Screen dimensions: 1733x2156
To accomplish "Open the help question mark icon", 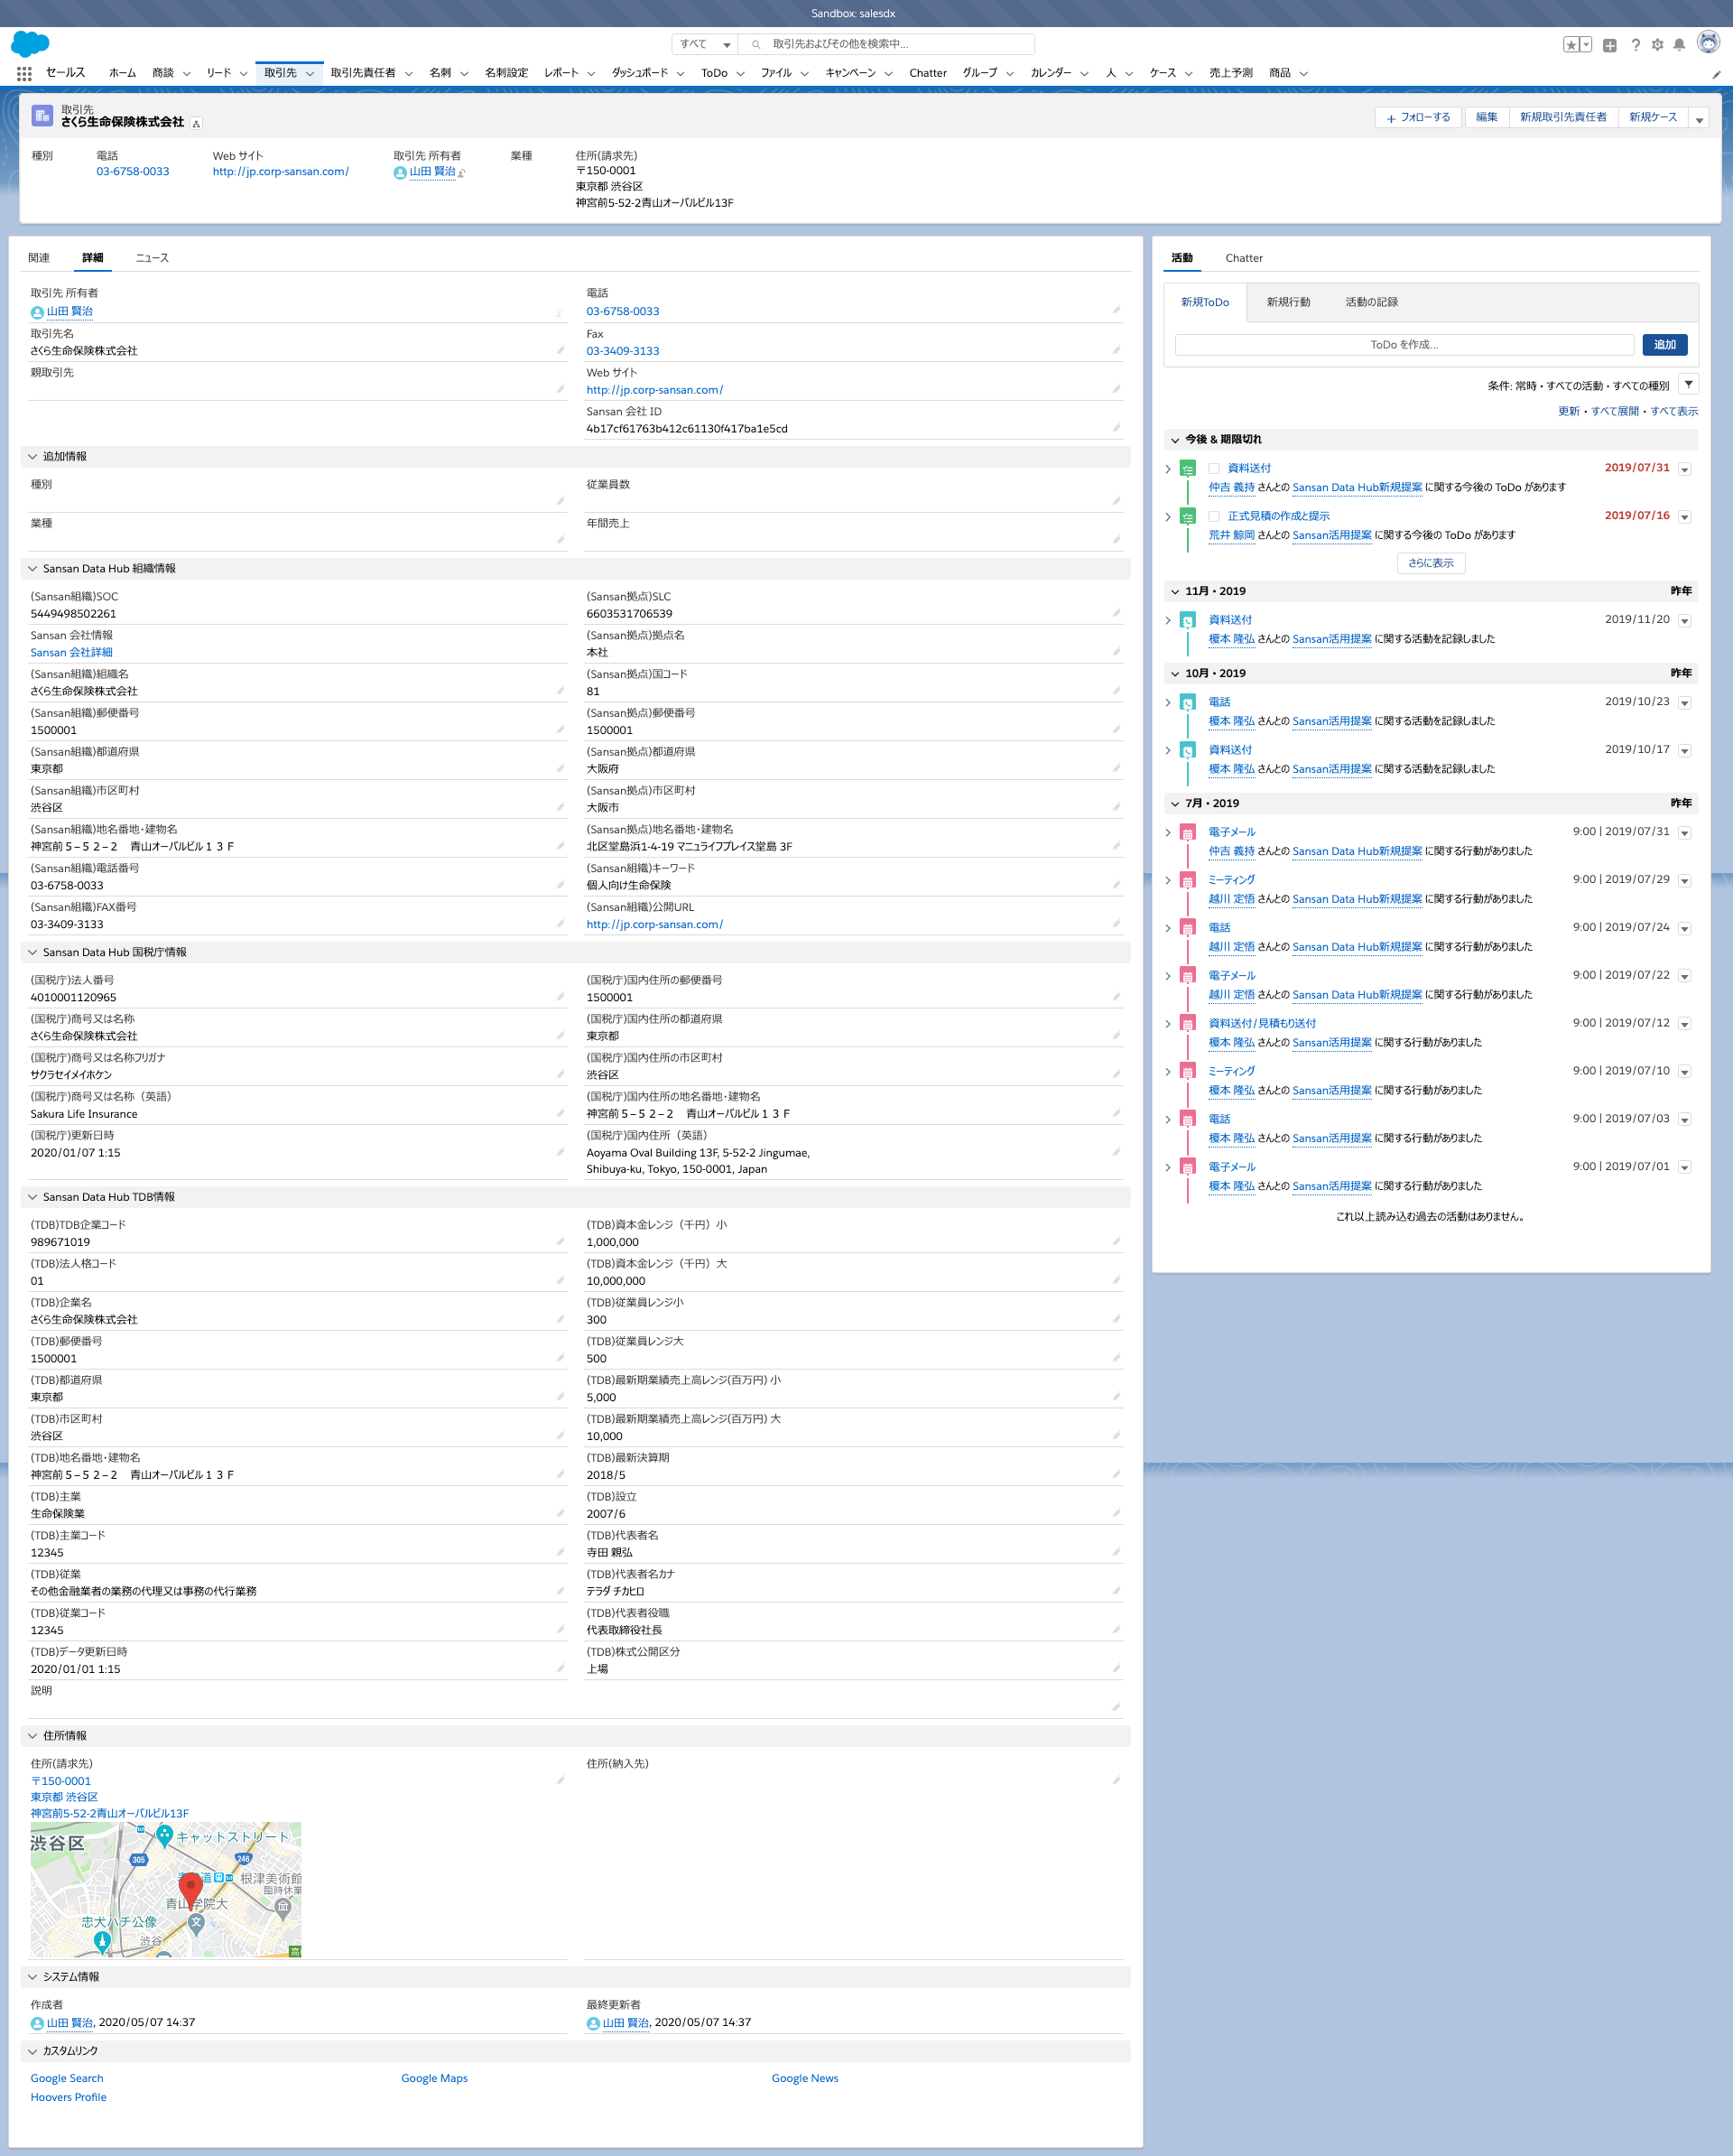I will pyautogui.click(x=1635, y=45).
